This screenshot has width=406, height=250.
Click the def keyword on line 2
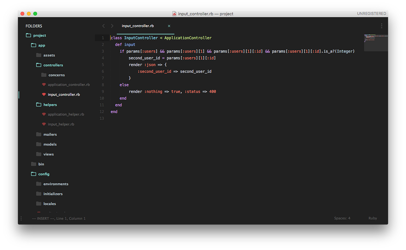coord(118,45)
